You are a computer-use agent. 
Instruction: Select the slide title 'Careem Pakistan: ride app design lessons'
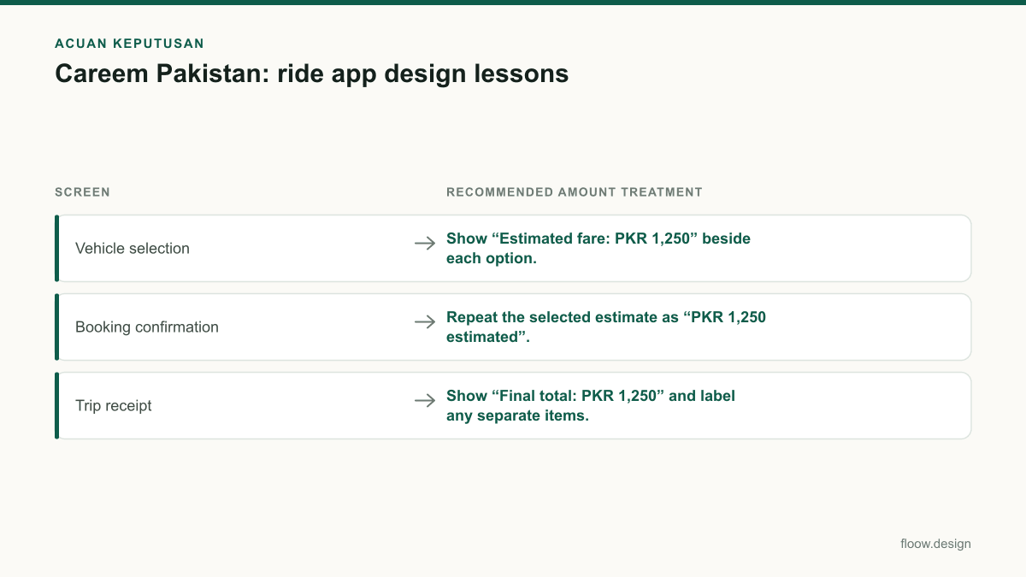pos(312,74)
